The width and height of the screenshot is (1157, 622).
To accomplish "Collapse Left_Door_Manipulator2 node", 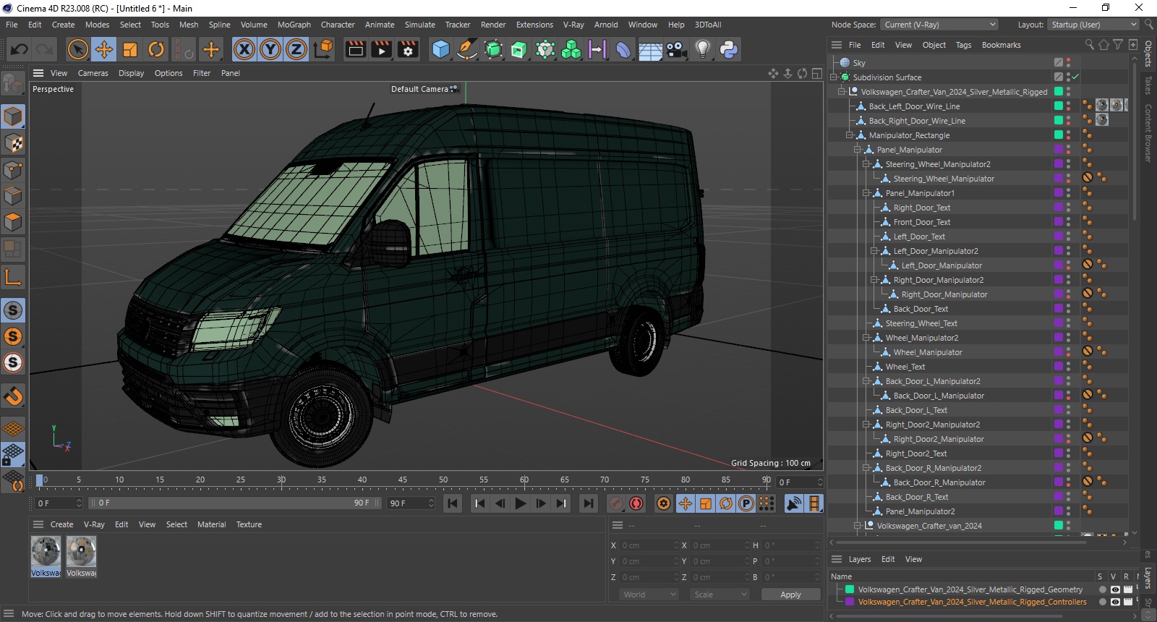I will click(874, 251).
